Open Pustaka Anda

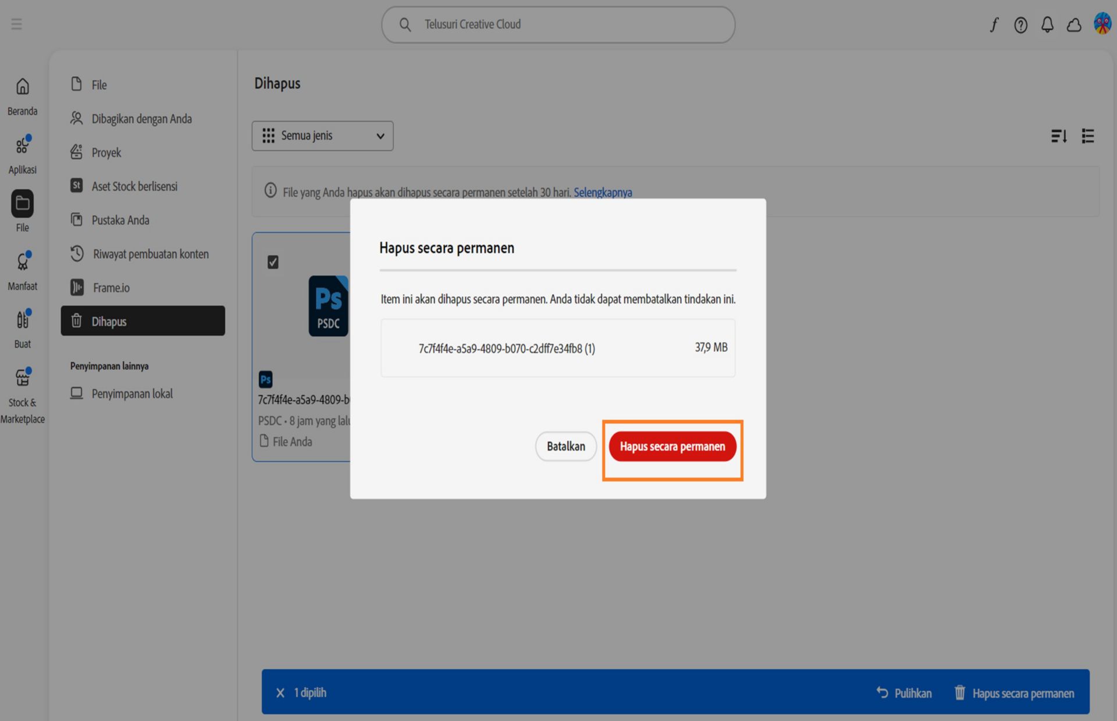(143, 220)
